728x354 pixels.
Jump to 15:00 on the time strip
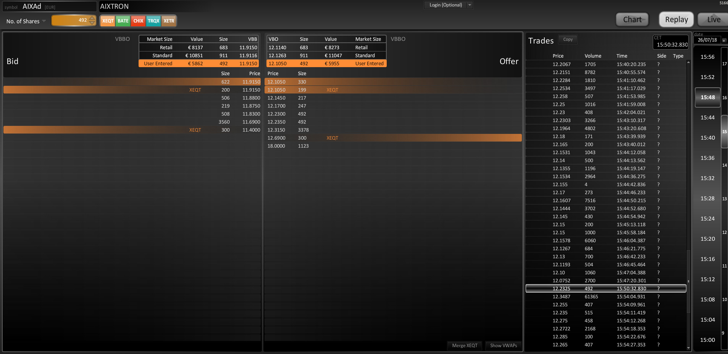pos(707,340)
